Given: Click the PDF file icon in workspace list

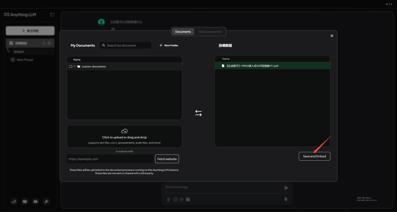Looking at the screenshot, I should [x=223, y=66].
